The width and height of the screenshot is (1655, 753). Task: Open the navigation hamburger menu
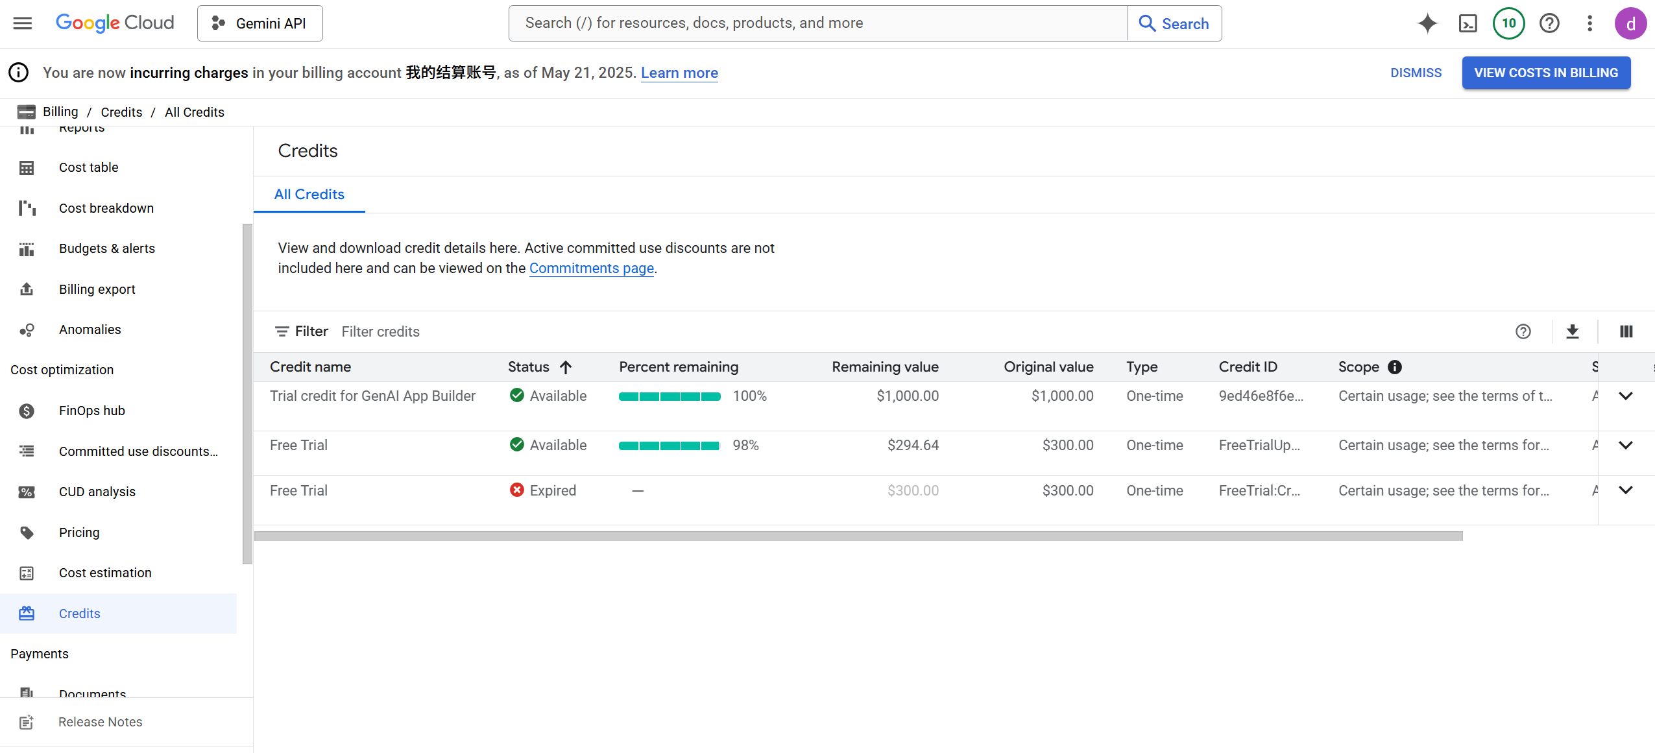(21, 23)
